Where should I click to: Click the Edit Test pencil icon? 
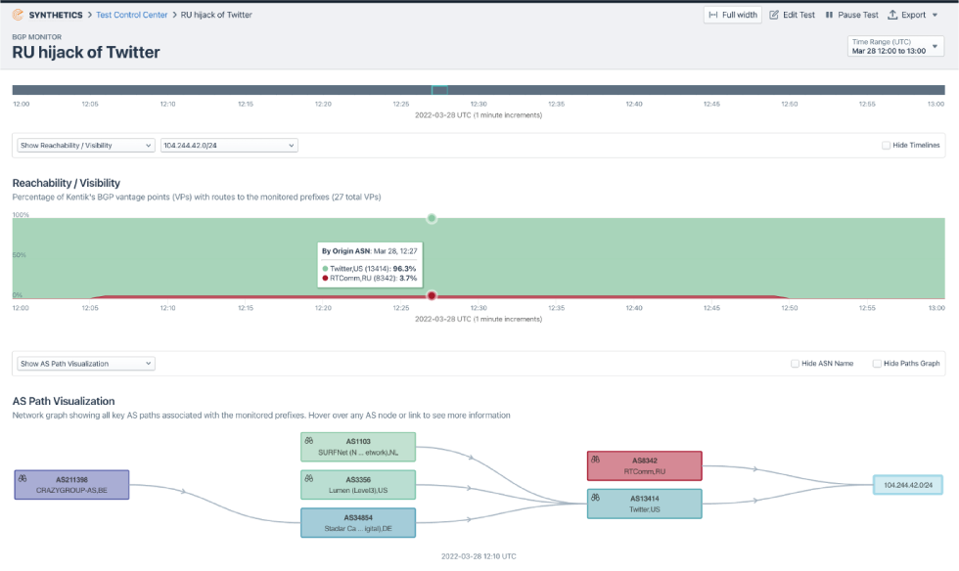(x=774, y=15)
